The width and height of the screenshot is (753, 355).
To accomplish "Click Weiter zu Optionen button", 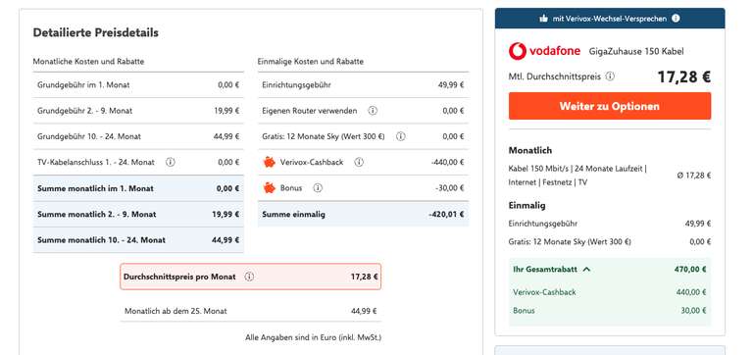I will (610, 106).
